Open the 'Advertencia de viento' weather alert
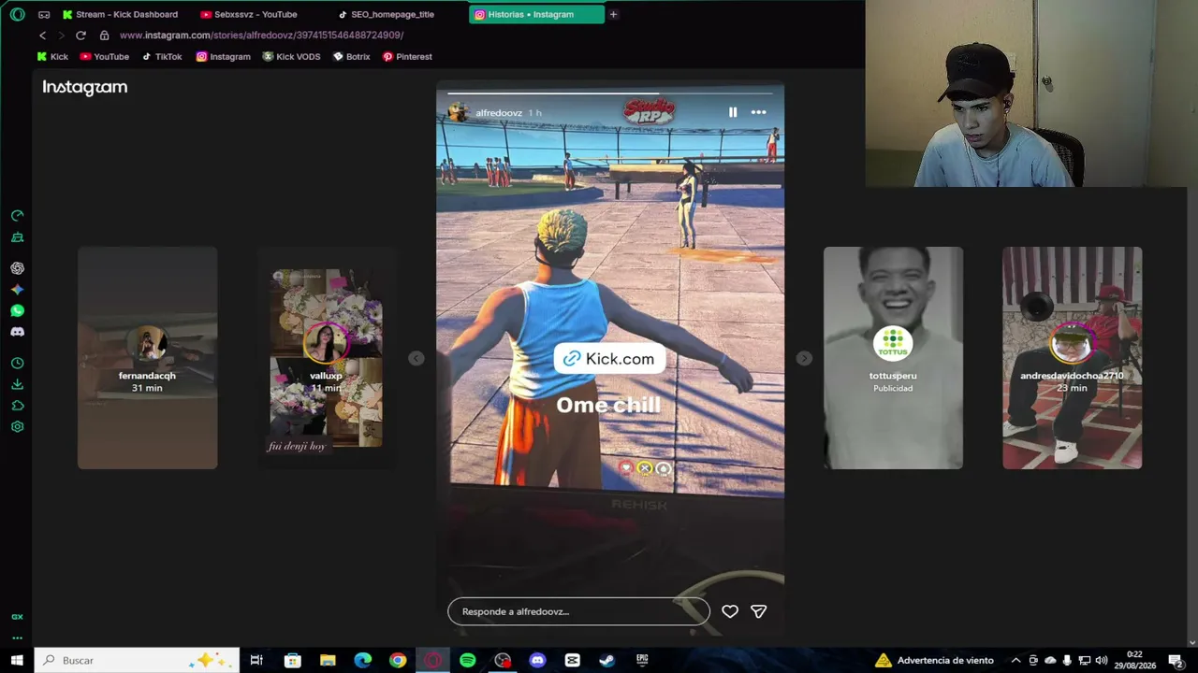 tap(934, 660)
